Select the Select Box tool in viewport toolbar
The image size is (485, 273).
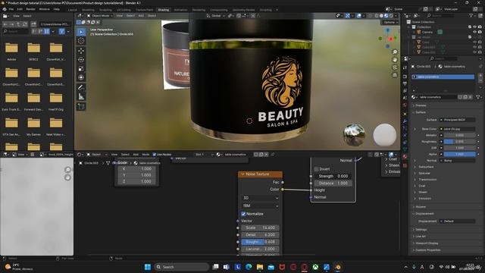tap(81, 32)
